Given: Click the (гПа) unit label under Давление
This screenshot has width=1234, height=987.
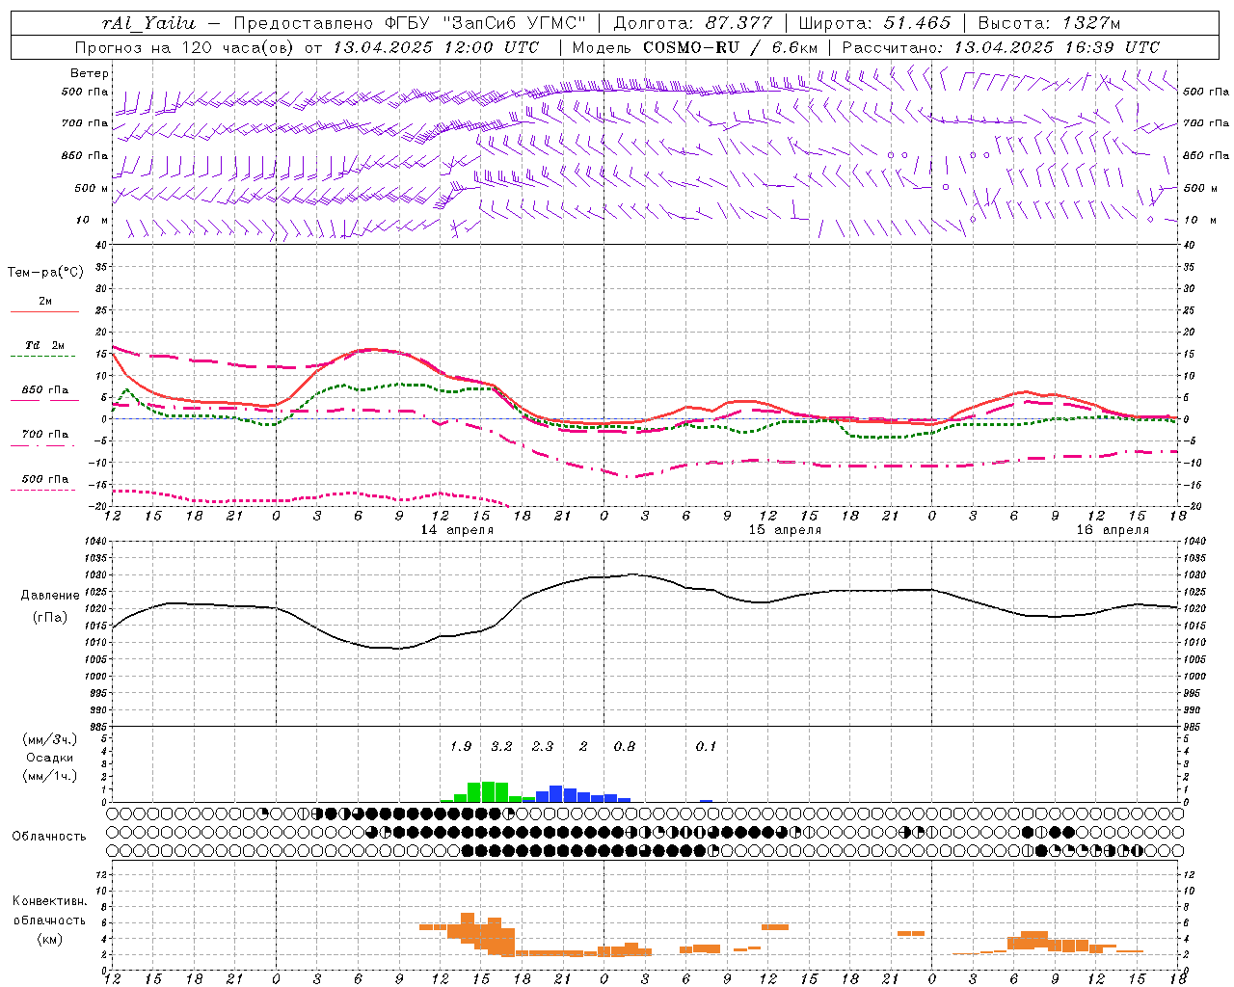Looking at the screenshot, I should point(48,618).
